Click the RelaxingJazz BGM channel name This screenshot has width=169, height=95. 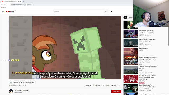pyautogui.click(x=143, y=61)
